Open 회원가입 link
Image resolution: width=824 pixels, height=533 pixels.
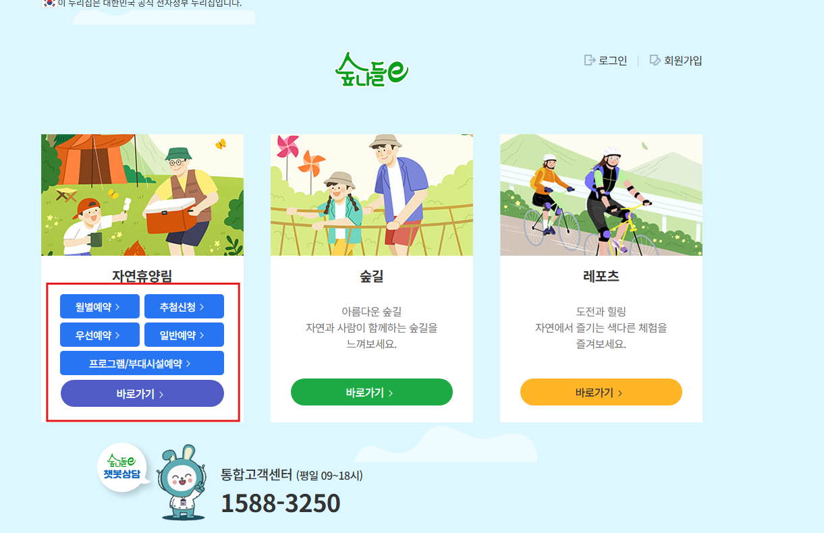click(x=683, y=61)
